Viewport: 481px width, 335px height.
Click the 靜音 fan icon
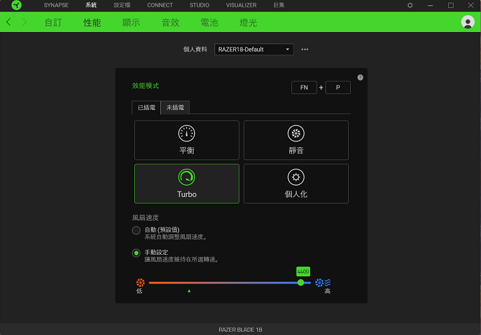tap(296, 133)
